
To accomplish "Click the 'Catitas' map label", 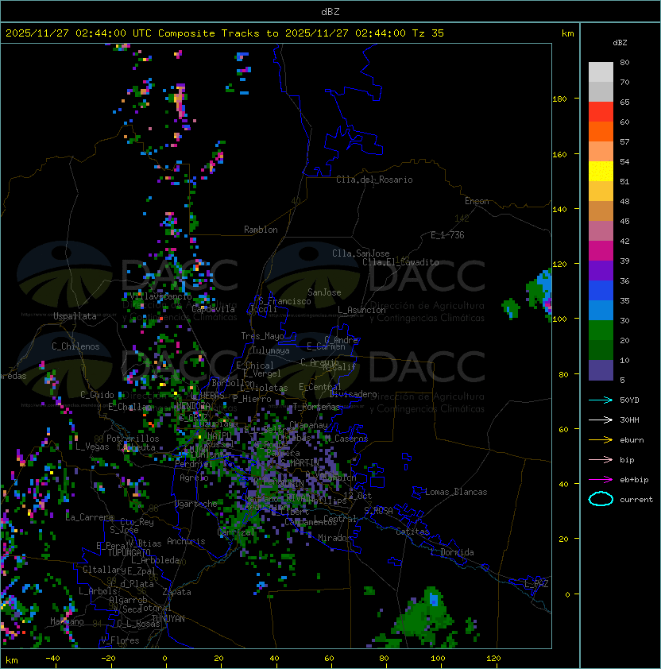I will [412, 532].
